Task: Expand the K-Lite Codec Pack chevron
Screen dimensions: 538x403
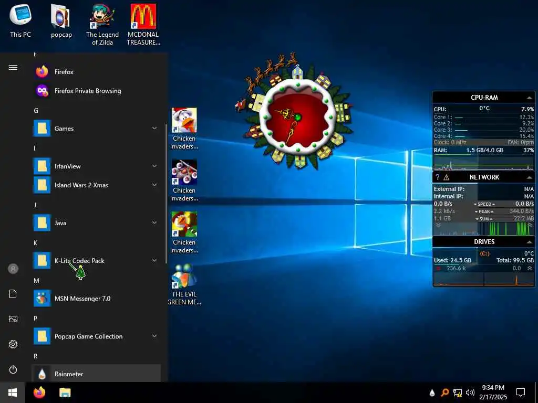Action: (154, 260)
